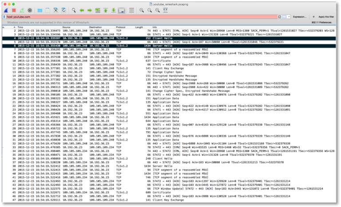Start capture with the shark fin icon
Viewport: 341px width, 207px height.
point(5,9)
